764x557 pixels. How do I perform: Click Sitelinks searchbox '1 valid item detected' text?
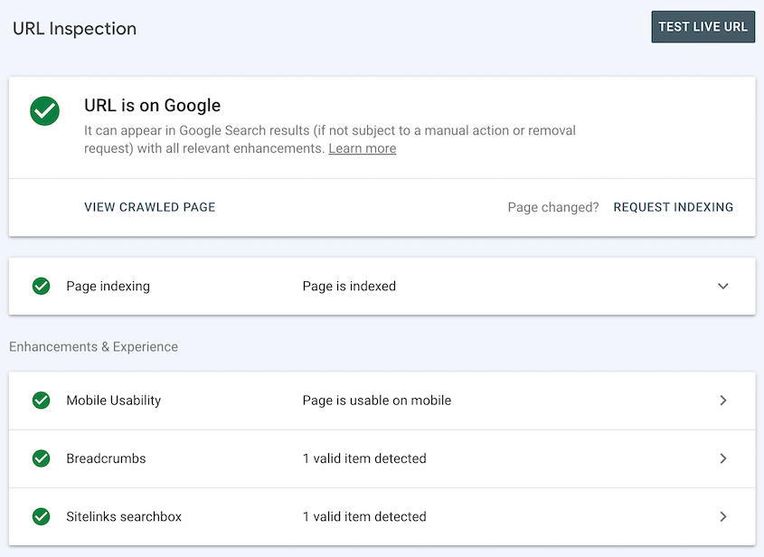pos(364,516)
